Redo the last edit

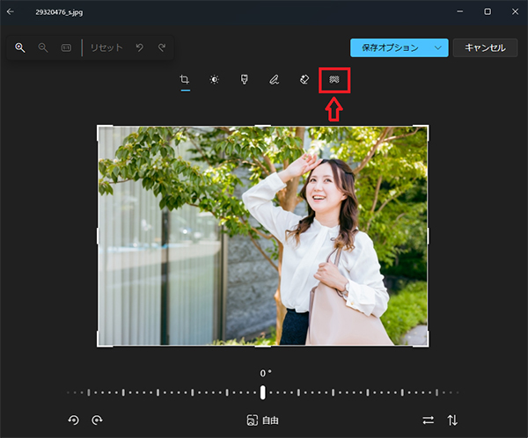coord(162,47)
